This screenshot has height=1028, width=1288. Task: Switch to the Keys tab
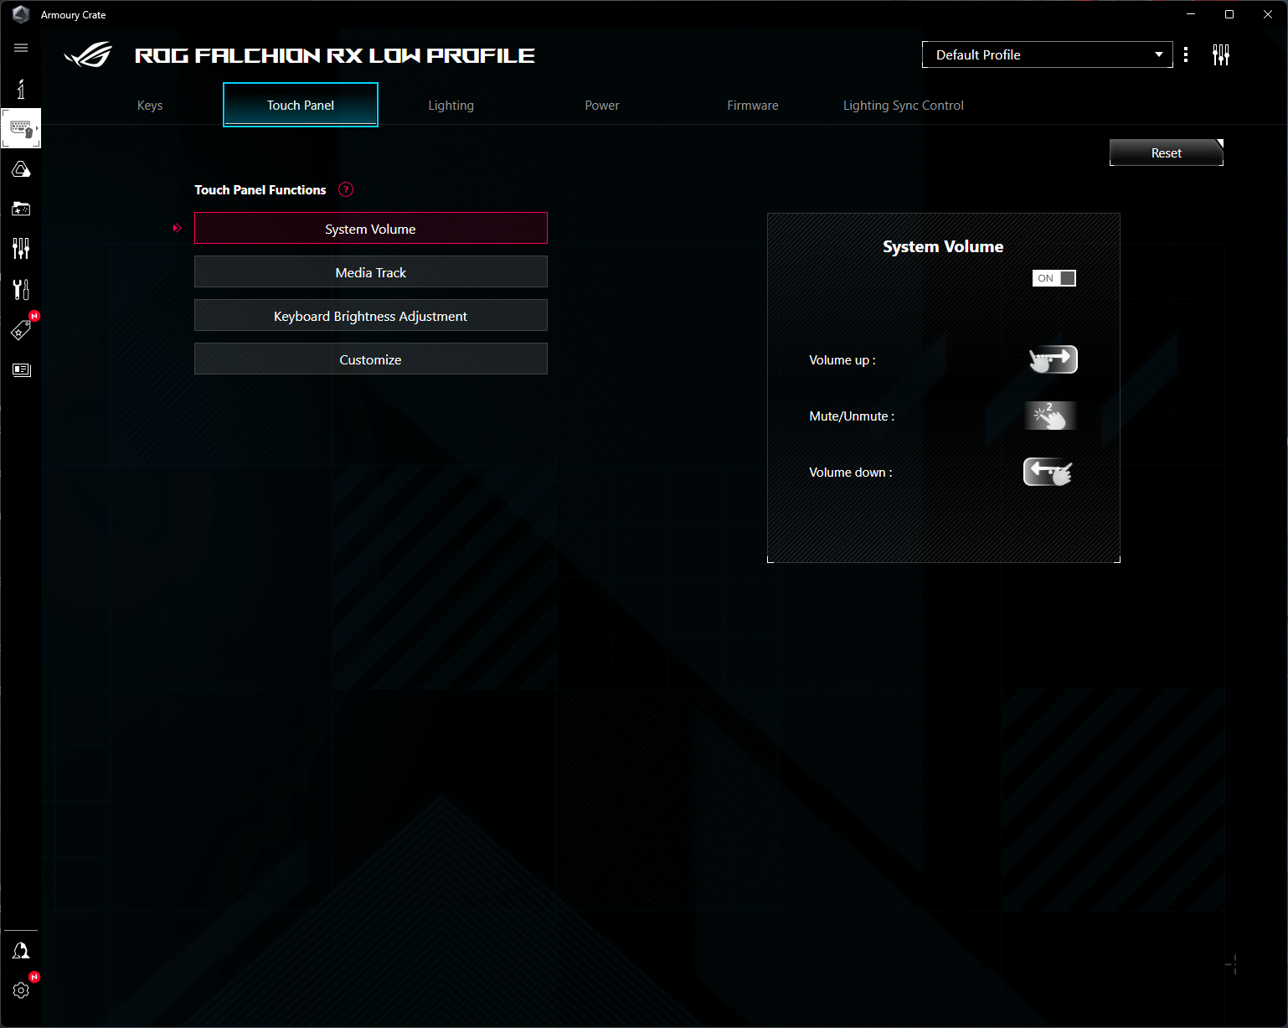tap(150, 105)
